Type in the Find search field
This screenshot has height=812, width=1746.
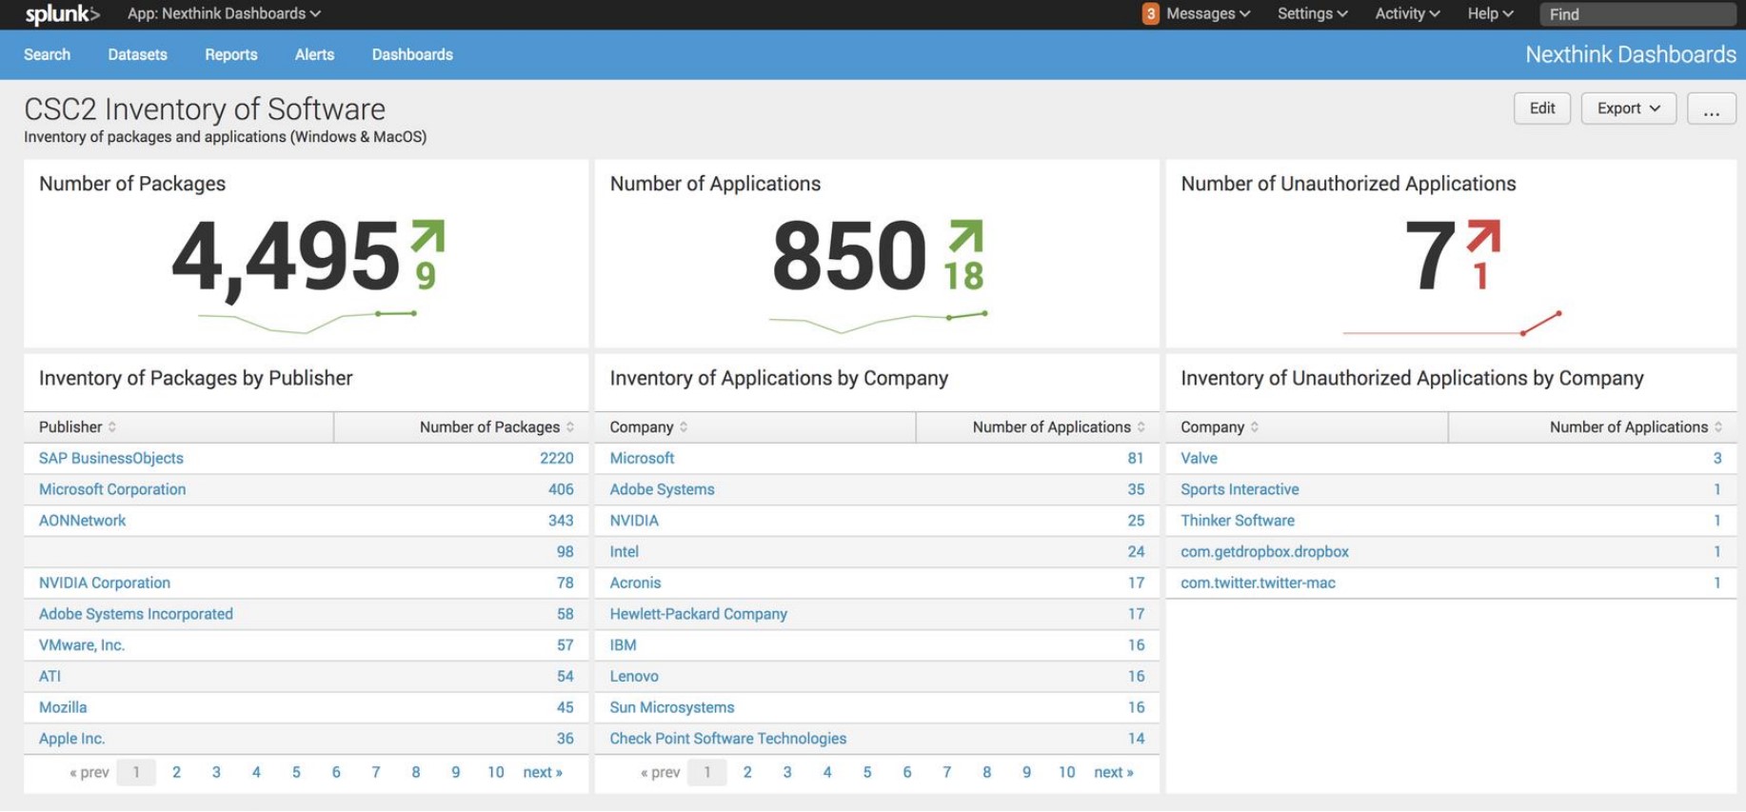click(1636, 14)
